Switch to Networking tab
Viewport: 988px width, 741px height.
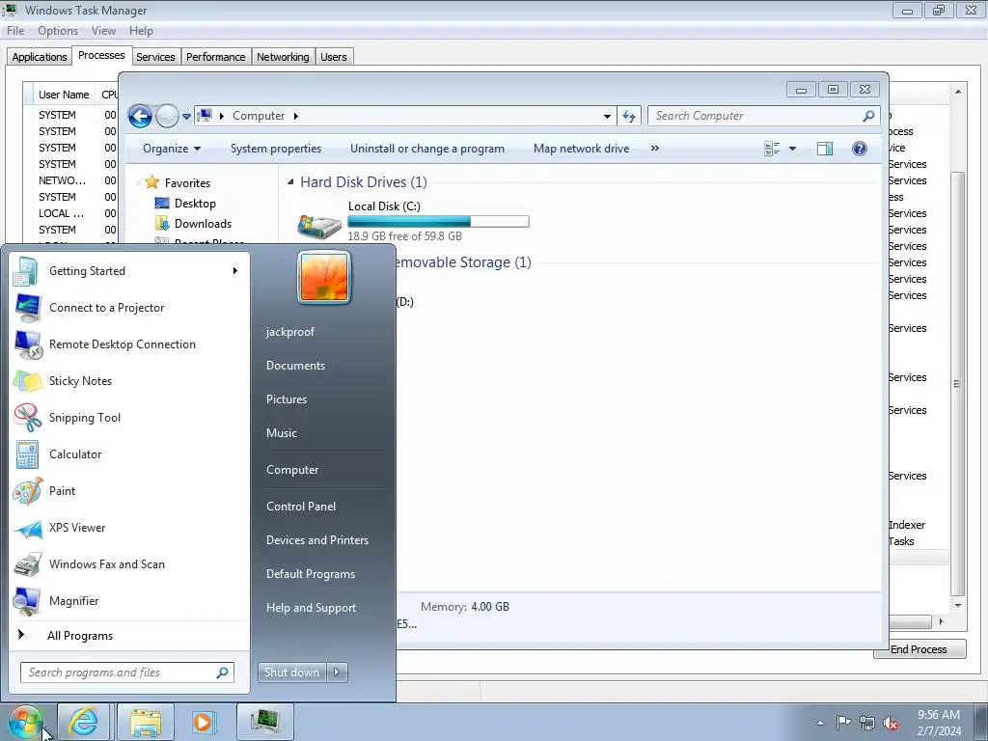[x=283, y=57]
